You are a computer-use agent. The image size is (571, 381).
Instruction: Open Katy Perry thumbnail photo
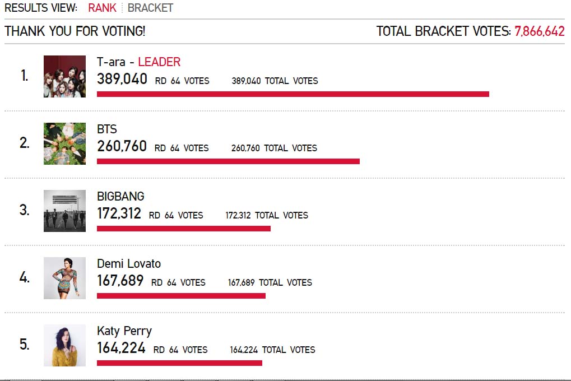coord(65,345)
